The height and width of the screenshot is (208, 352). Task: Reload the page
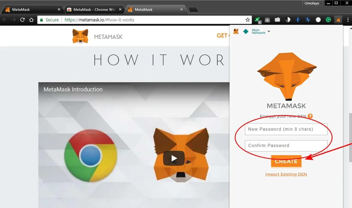(23, 20)
